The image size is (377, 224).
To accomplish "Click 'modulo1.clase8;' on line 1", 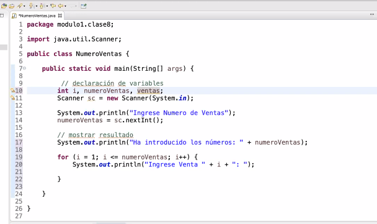I will click(x=86, y=24).
